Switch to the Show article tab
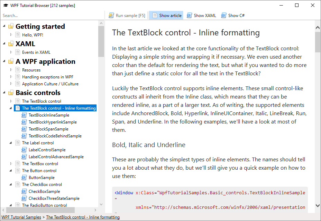The width and height of the screenshot is (321, 221). 166,15
